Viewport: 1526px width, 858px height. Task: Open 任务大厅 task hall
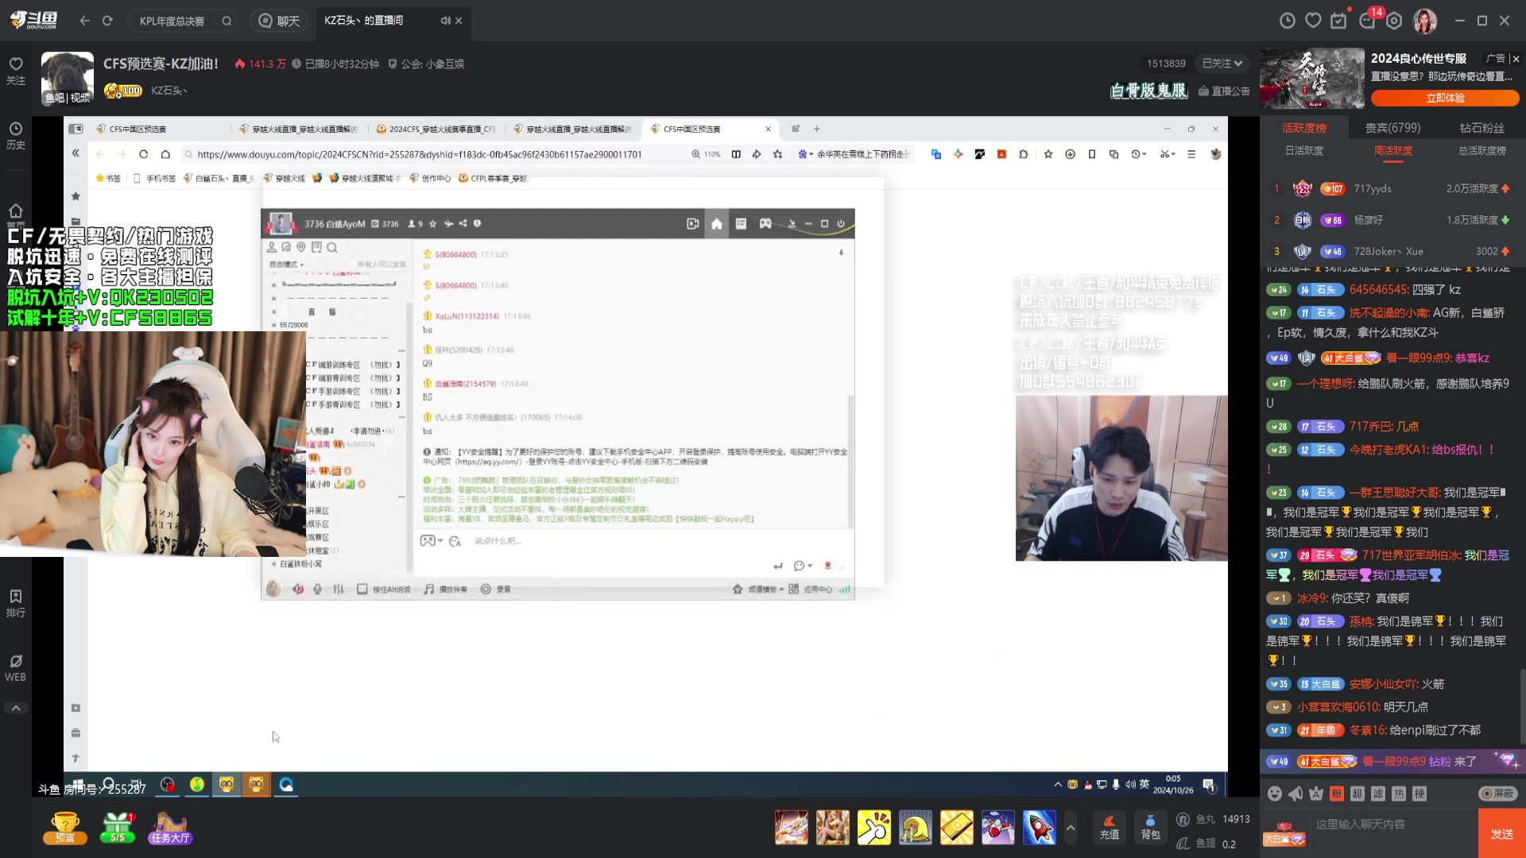(x=171, y=828)
